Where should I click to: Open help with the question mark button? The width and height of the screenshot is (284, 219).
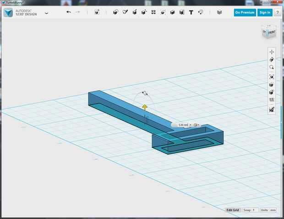[278, 13]
